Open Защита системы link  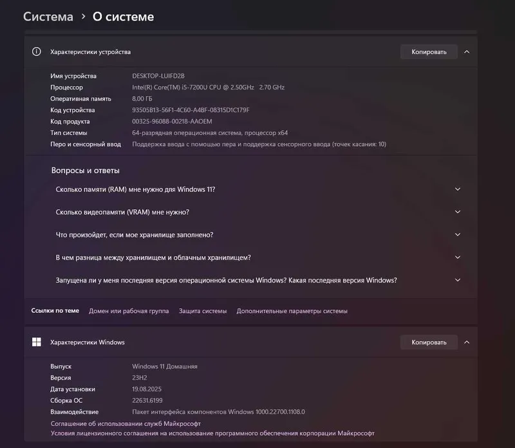pos(203,311)
